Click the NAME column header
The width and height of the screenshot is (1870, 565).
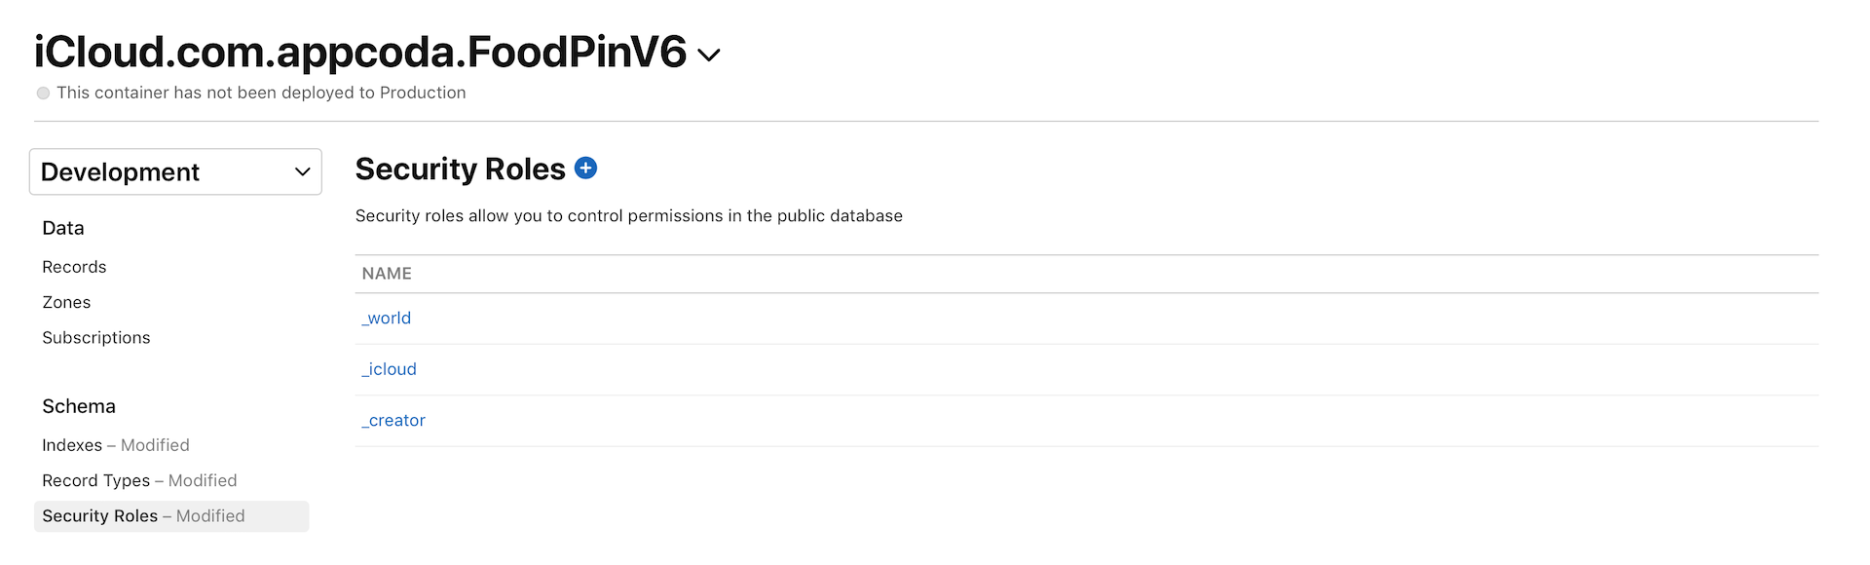pos(386,273)
